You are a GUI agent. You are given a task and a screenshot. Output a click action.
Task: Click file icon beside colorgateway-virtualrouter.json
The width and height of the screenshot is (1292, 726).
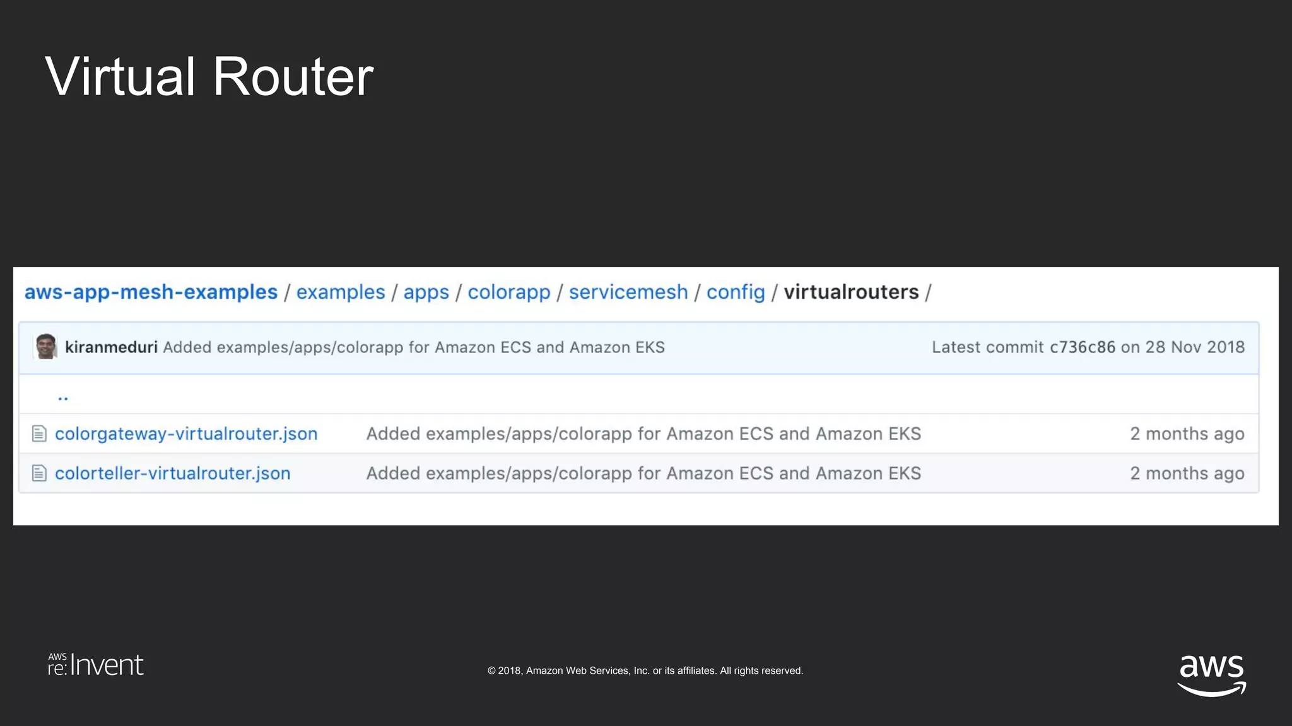(39, 434)
